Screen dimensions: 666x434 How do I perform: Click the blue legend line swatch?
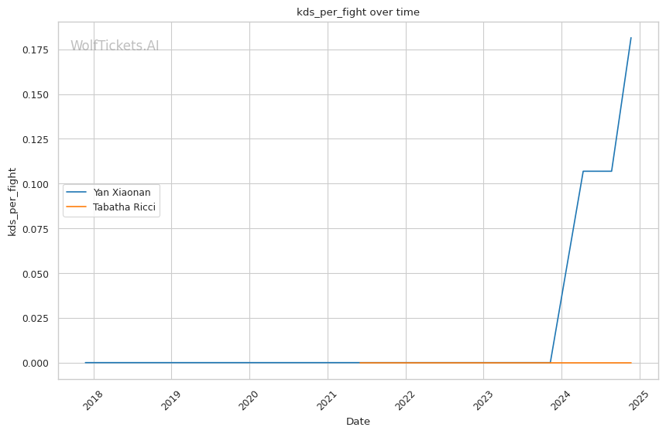[x=77, y=193]
